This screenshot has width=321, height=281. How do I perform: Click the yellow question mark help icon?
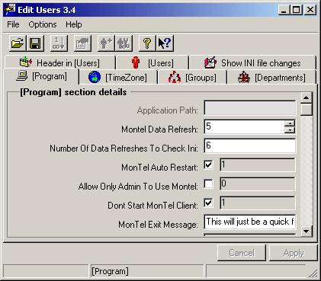tap(147, 43)
